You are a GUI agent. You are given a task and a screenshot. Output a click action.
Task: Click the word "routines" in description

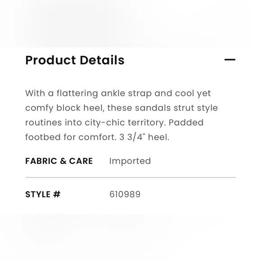(44, 123)
